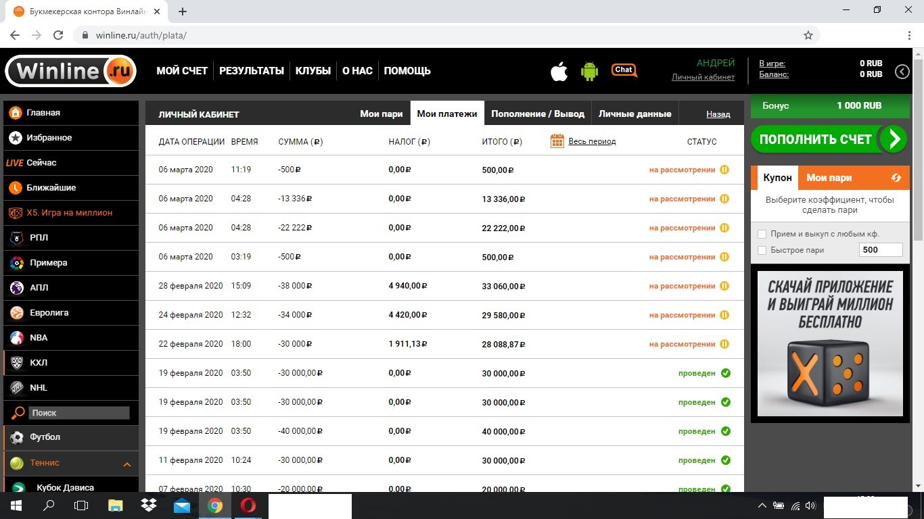Bookmark this page with star icon
The height and width of the screenshot is (519, 924).
coord(808,35)
